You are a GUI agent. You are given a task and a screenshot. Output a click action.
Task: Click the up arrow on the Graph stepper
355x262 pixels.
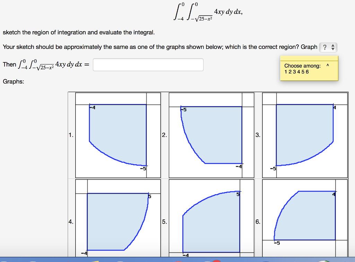pyautogui.click(x=333, y=46)
